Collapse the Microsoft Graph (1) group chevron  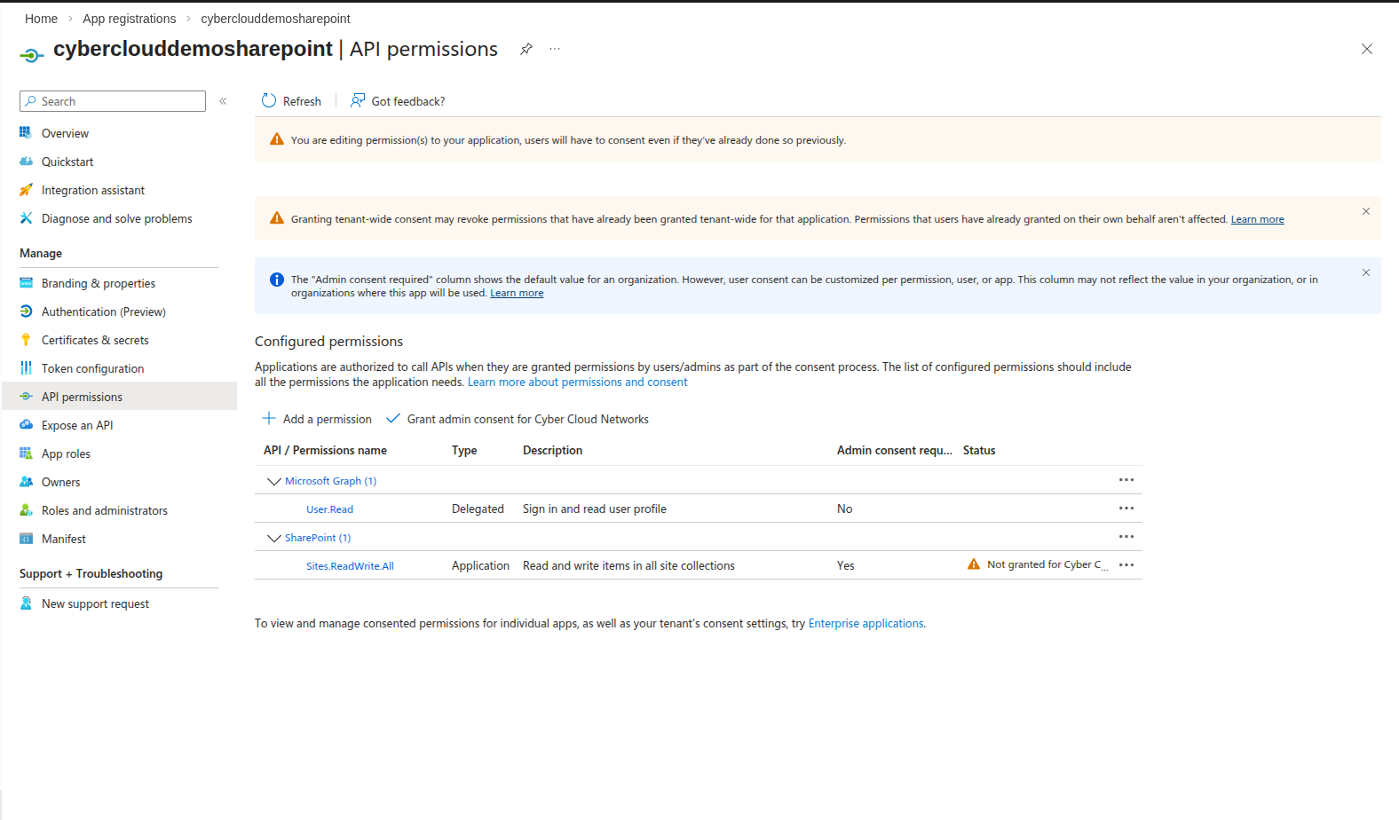pyautogui.click(x=273, y=481)
